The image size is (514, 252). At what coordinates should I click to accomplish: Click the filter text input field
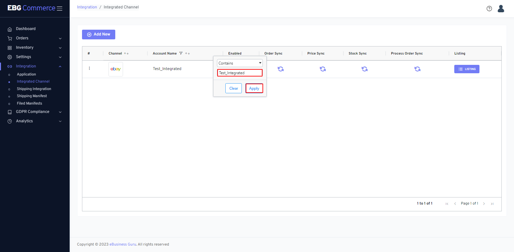pyautogui.click(x=240, y=73)
